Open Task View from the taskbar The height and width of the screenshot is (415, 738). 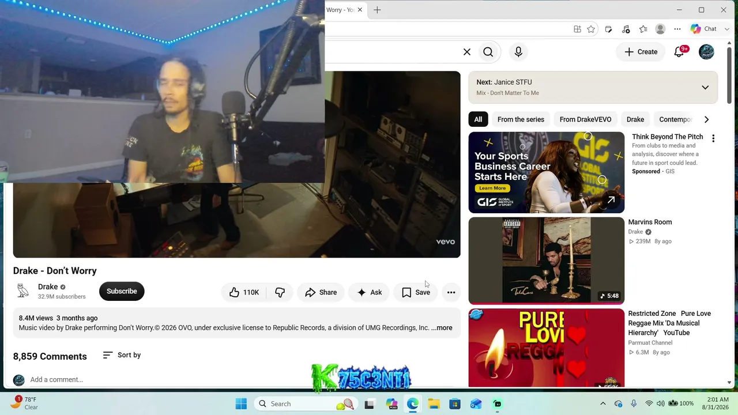369,403
